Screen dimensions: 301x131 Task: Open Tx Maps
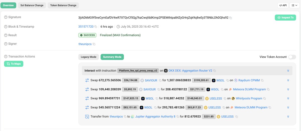[x=14, y=64]
